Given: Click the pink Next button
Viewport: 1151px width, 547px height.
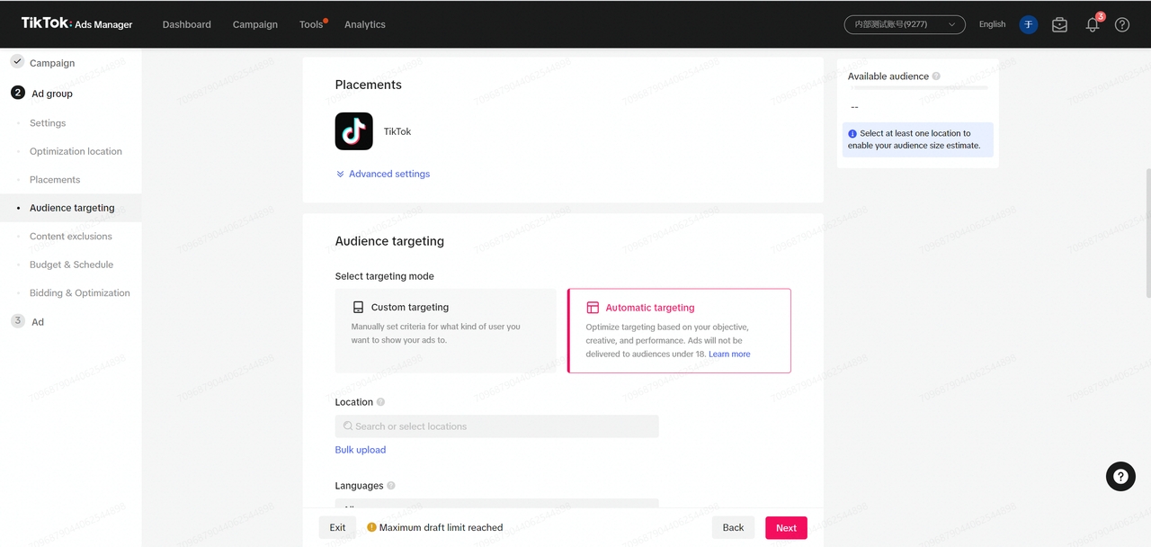Looking at the screenshot, I should [x=786, y=528].
